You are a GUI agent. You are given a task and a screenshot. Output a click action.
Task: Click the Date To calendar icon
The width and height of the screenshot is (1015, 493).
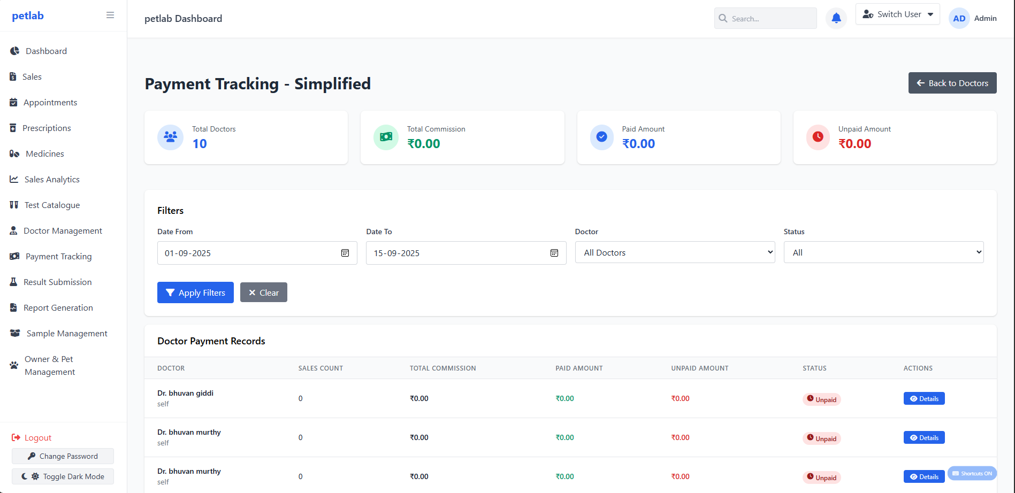[554, 253]
